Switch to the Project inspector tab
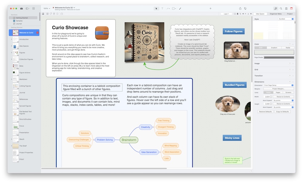Screen dimensions: 303x183 pos(290,14)
